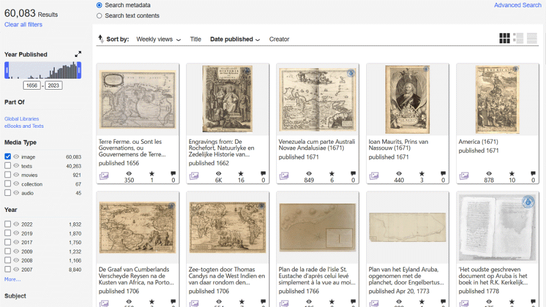Check the 2022 year filter checkbox
Image resolution: width=546 pixels, height=307 pixels.
8,224
